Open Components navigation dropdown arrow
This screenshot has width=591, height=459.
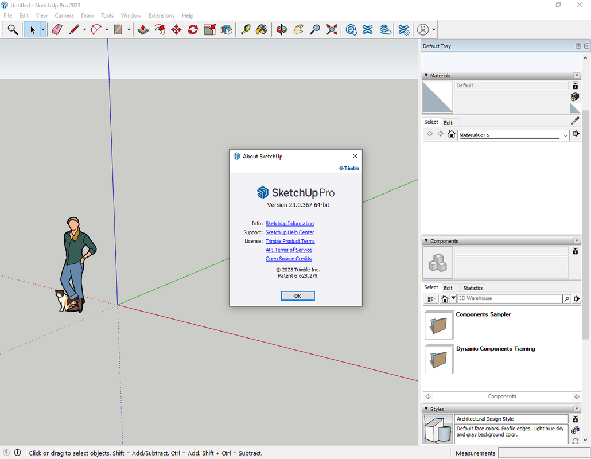coord(453,298)
